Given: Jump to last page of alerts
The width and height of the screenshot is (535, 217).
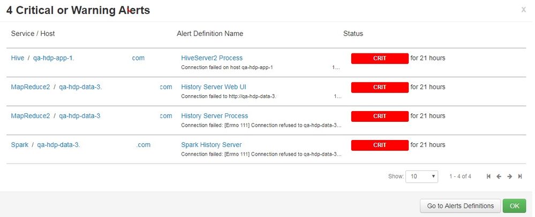Looking at the screenshot, I should click(520, 176).
